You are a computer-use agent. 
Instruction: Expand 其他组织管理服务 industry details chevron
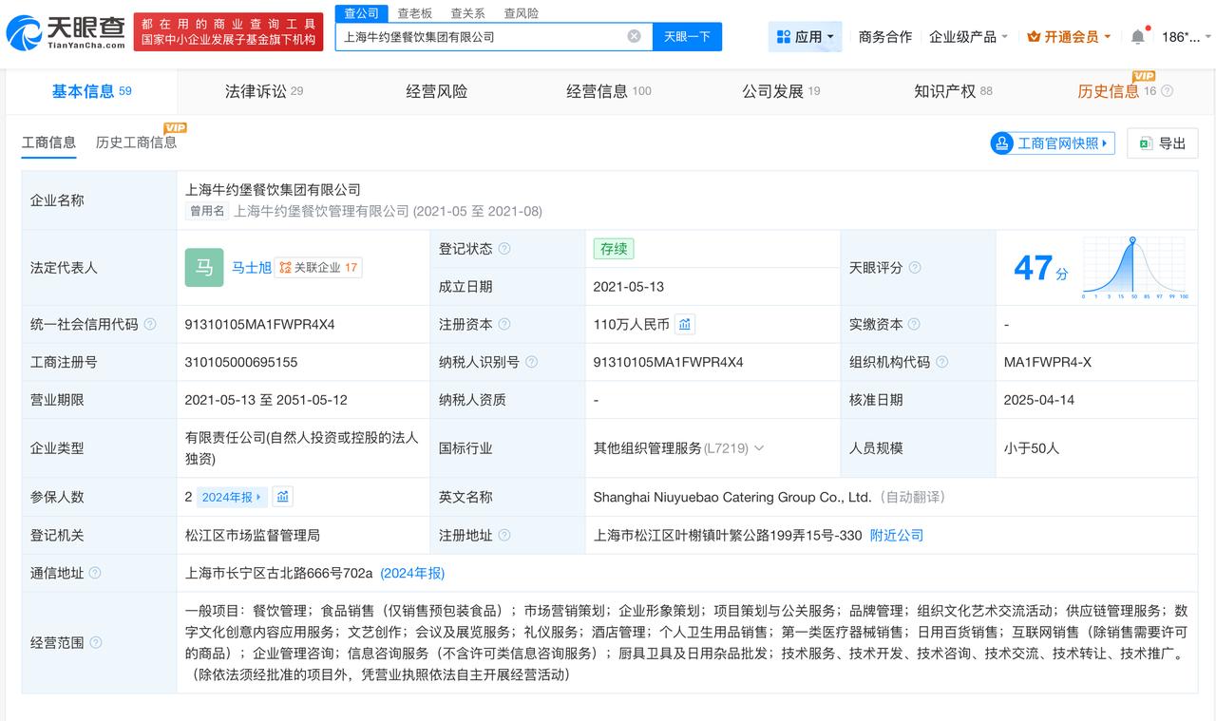pyautogui.click(x=757, y=447)
